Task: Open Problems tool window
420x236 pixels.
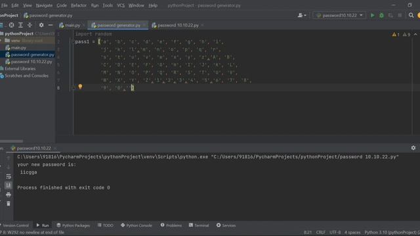Action: [x=171, y=226]
